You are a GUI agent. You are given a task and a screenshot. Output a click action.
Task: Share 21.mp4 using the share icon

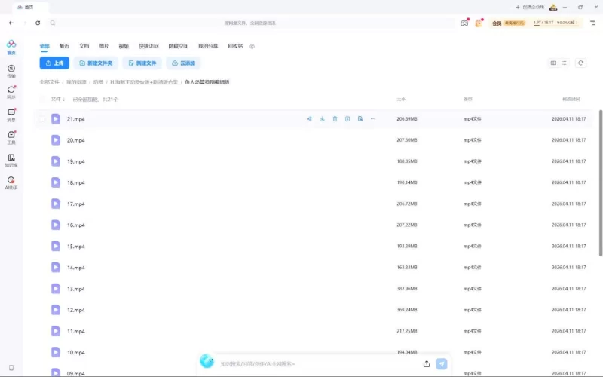tap(309, 119)
